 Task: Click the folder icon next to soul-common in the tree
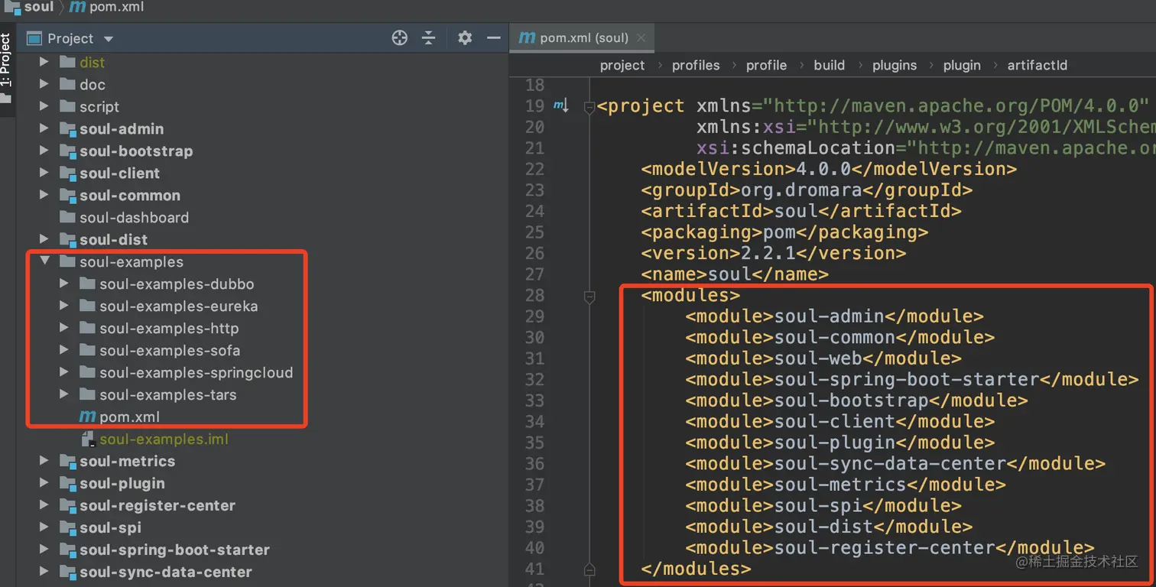pos(67,196)
